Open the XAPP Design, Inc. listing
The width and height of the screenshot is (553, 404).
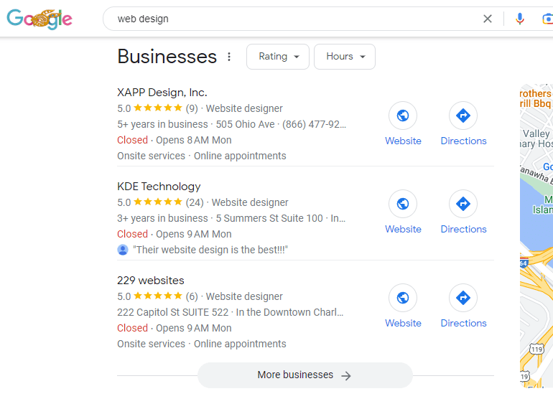(x=162, y=93)
